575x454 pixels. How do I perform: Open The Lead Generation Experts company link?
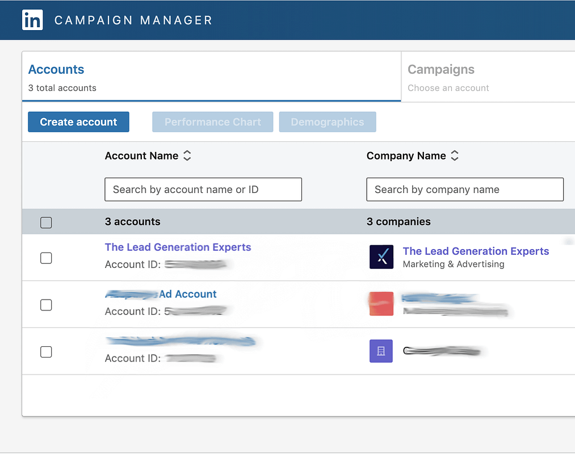point(476,251)
